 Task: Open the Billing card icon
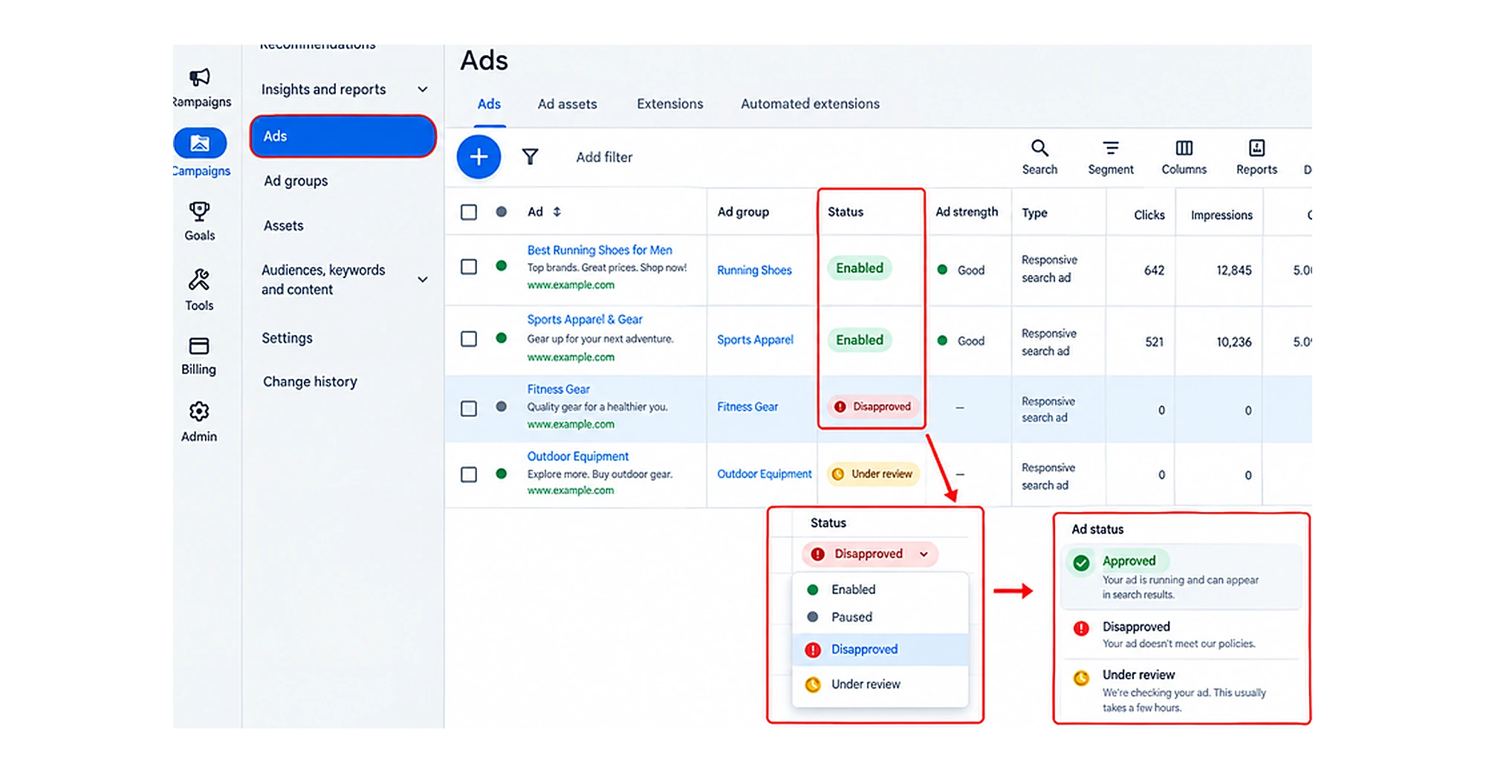(x=199, y=346)
